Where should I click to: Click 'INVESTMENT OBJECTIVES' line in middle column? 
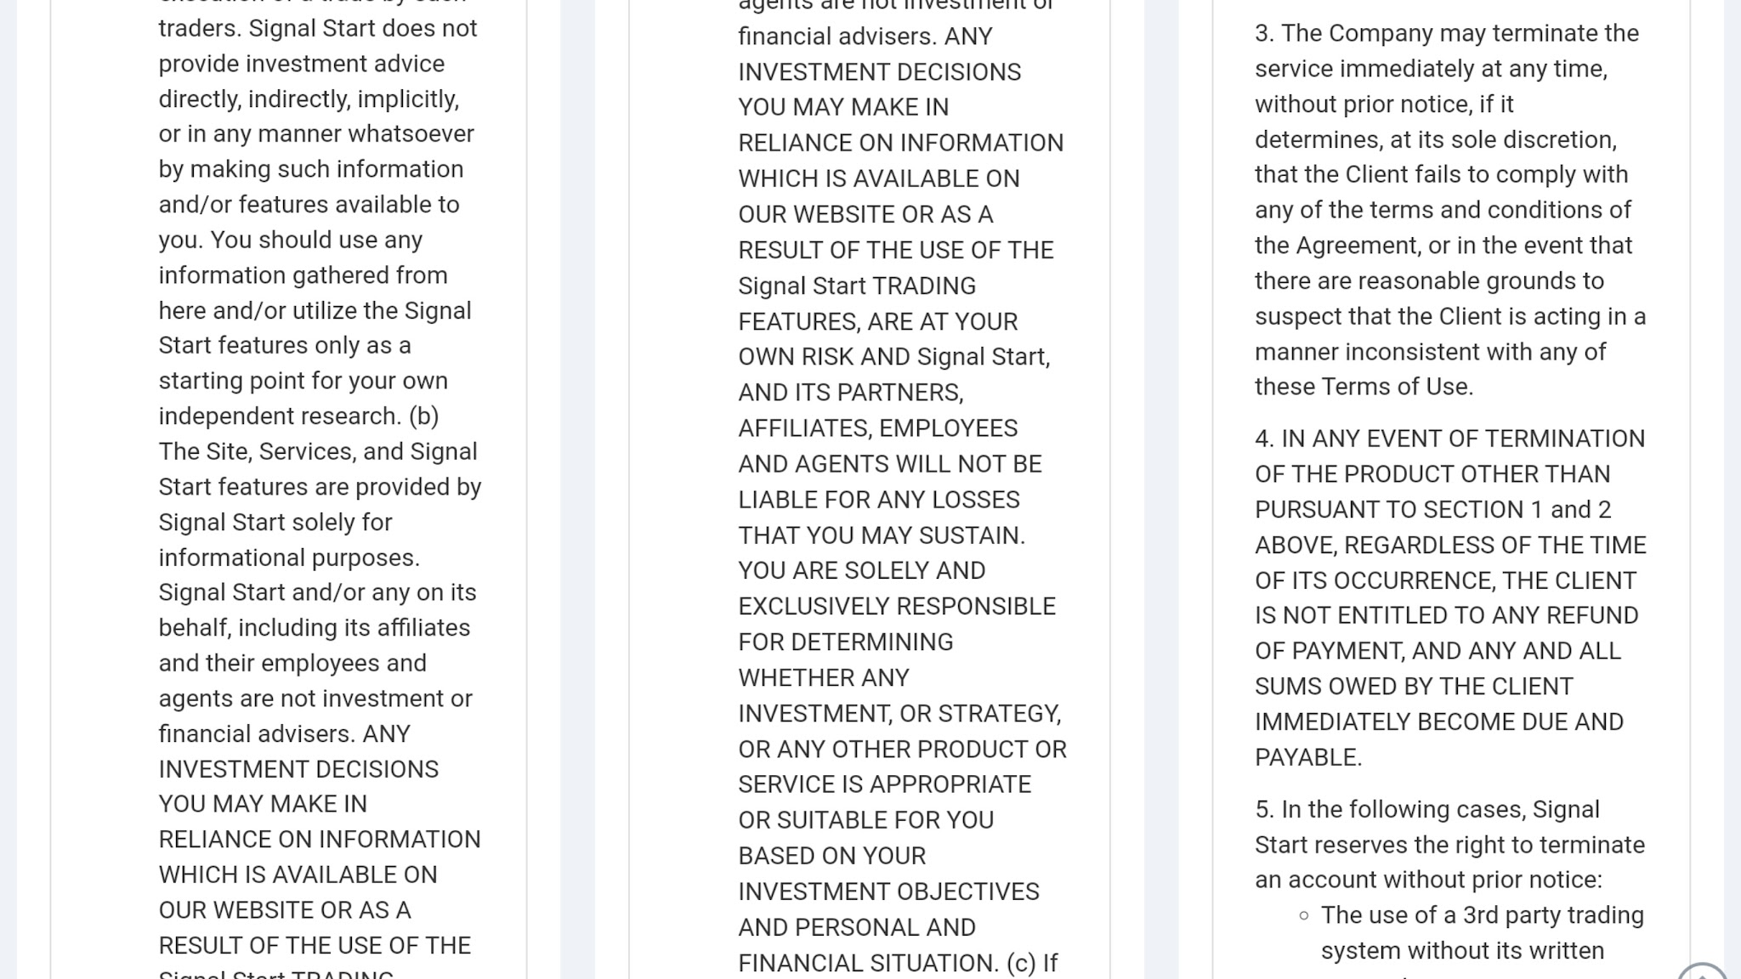pos(888,891)
